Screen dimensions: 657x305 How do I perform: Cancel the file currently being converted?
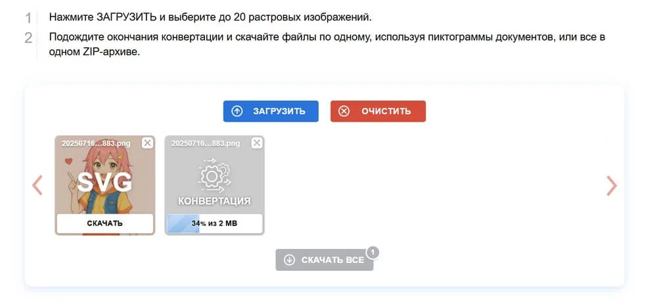[257, 143]
